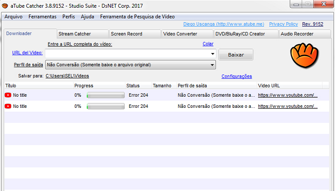Image resolution: width=335 pixels, height=191 pixels.
Task: Click Error 204 status in the first row
Action: click(x=138, y=95)
